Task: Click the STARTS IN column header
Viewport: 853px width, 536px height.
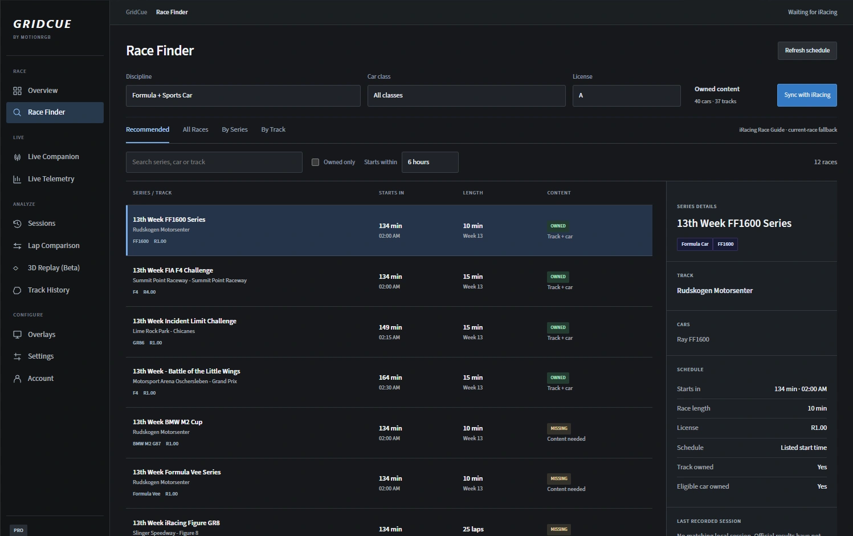Action: [x=391, y=193]
